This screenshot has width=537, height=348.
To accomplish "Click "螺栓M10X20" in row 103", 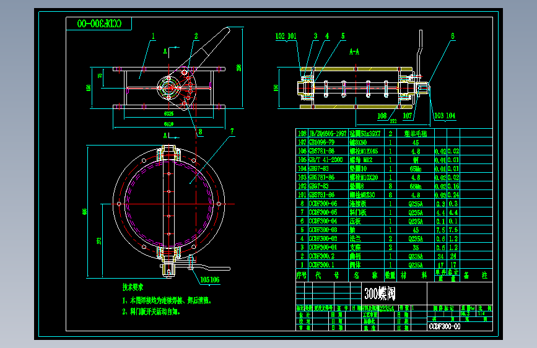I will (364, 178).
